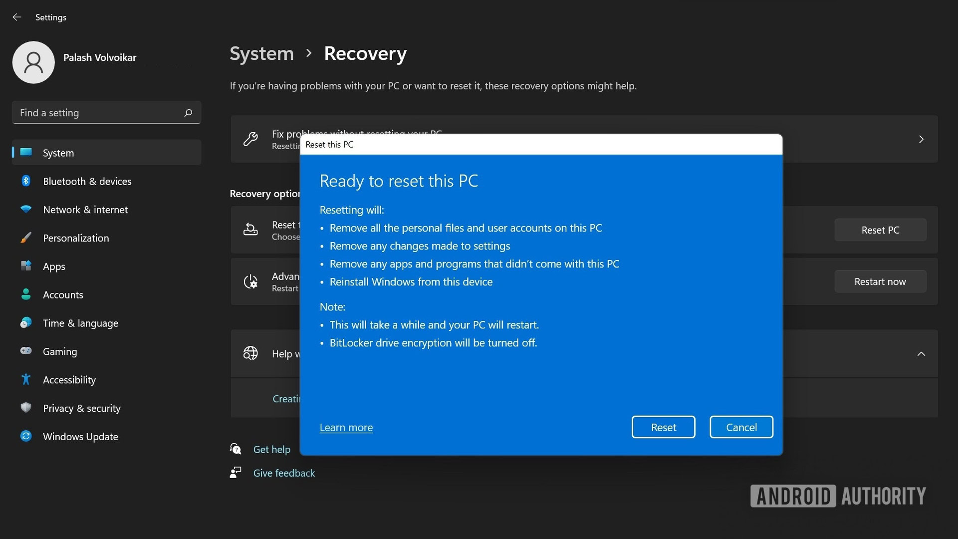The image size is (958, 539).
Task: Click the Apps icon
Action: coord(25,266)
